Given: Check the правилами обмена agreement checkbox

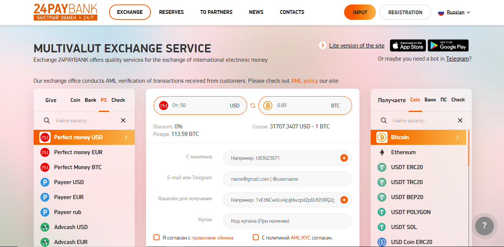Looking at the screenshot, I should [x=157, y=237].
